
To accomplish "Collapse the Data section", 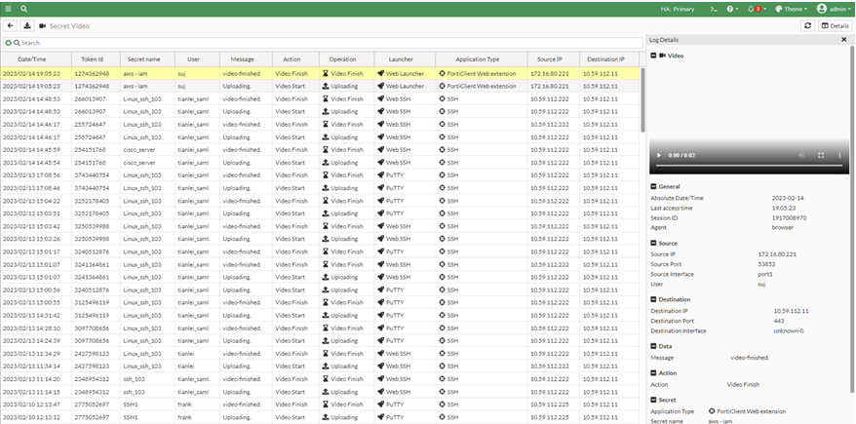I will 653,346.
